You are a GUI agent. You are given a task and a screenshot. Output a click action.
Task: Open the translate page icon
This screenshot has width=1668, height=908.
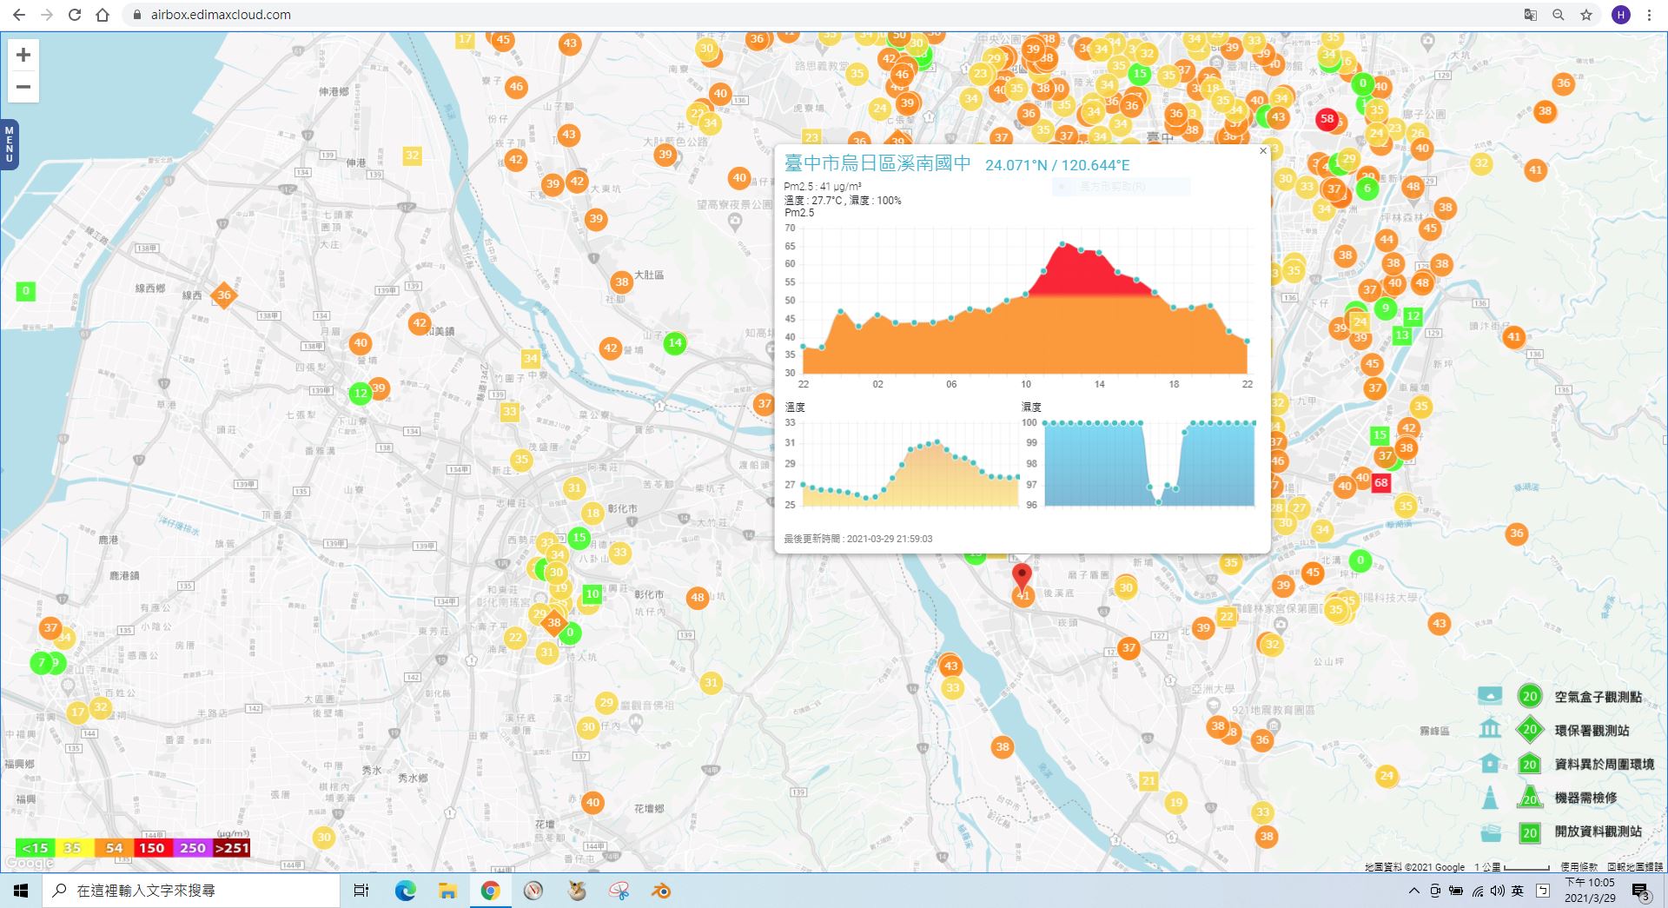(x=1531, y=15)
